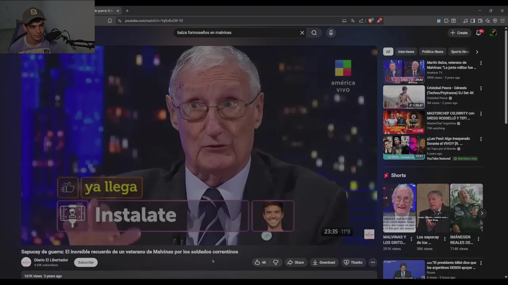Open the '¿Les Pasó Algo Inesperado' video thumbnail
Screen dimensions: 508x285
click(x=404, y=147)
